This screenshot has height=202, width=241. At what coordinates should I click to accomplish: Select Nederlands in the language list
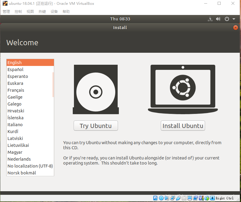tap(30, 159)
